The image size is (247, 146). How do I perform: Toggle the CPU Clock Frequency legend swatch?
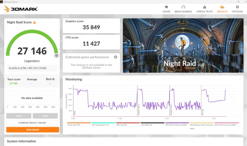[x=177, y=123]
